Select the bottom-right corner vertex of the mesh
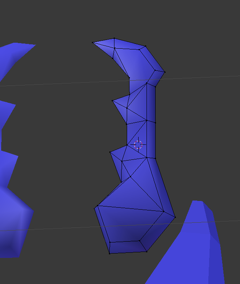This screenshot has width=240, height=284. (147, 251)
